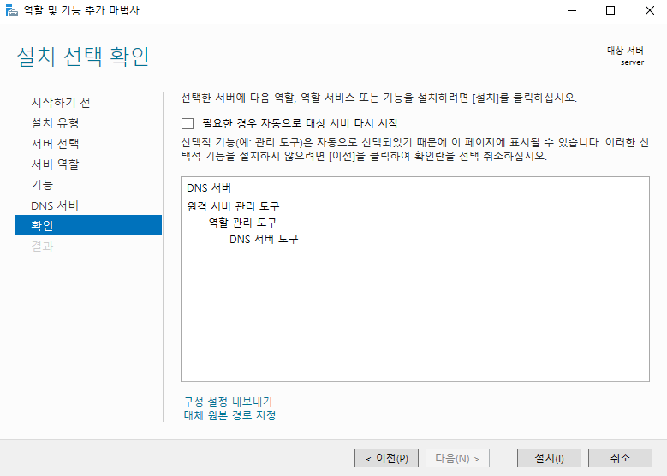Open the 구성 설정 내보내기 link

pos(228,402)
